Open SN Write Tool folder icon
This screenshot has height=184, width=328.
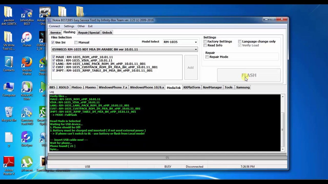9,41
